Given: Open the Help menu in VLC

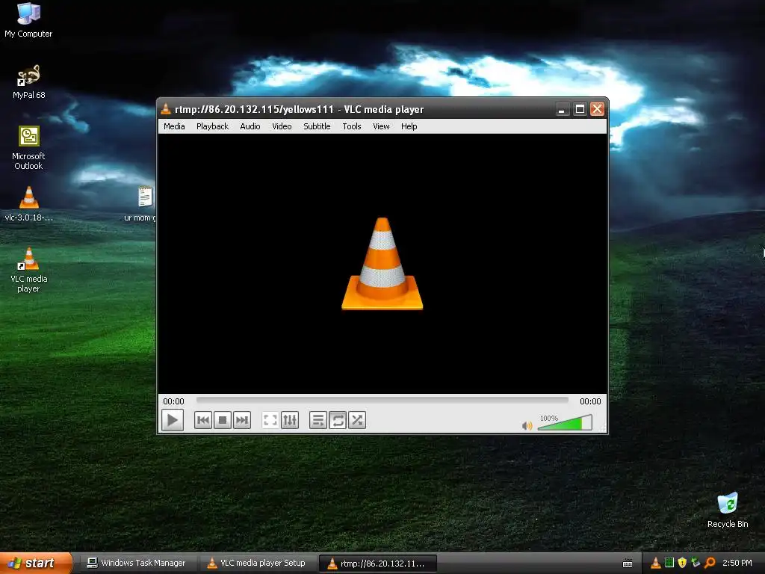Looking at the screenshot, I should [409, 126].
